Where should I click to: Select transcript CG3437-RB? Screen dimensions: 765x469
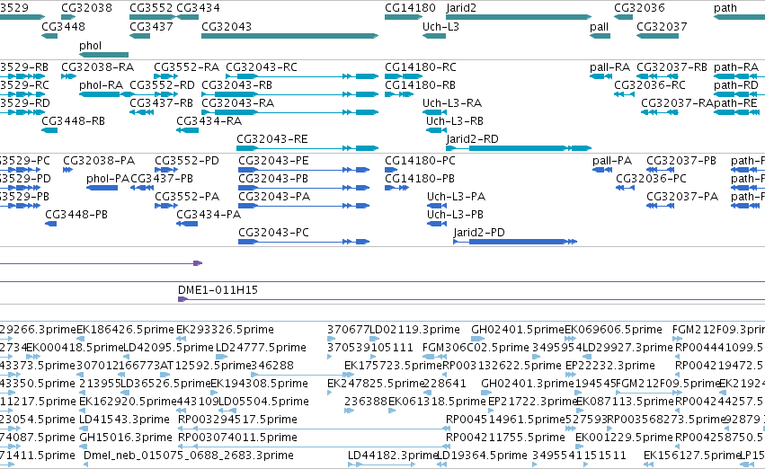click(161, 102)
